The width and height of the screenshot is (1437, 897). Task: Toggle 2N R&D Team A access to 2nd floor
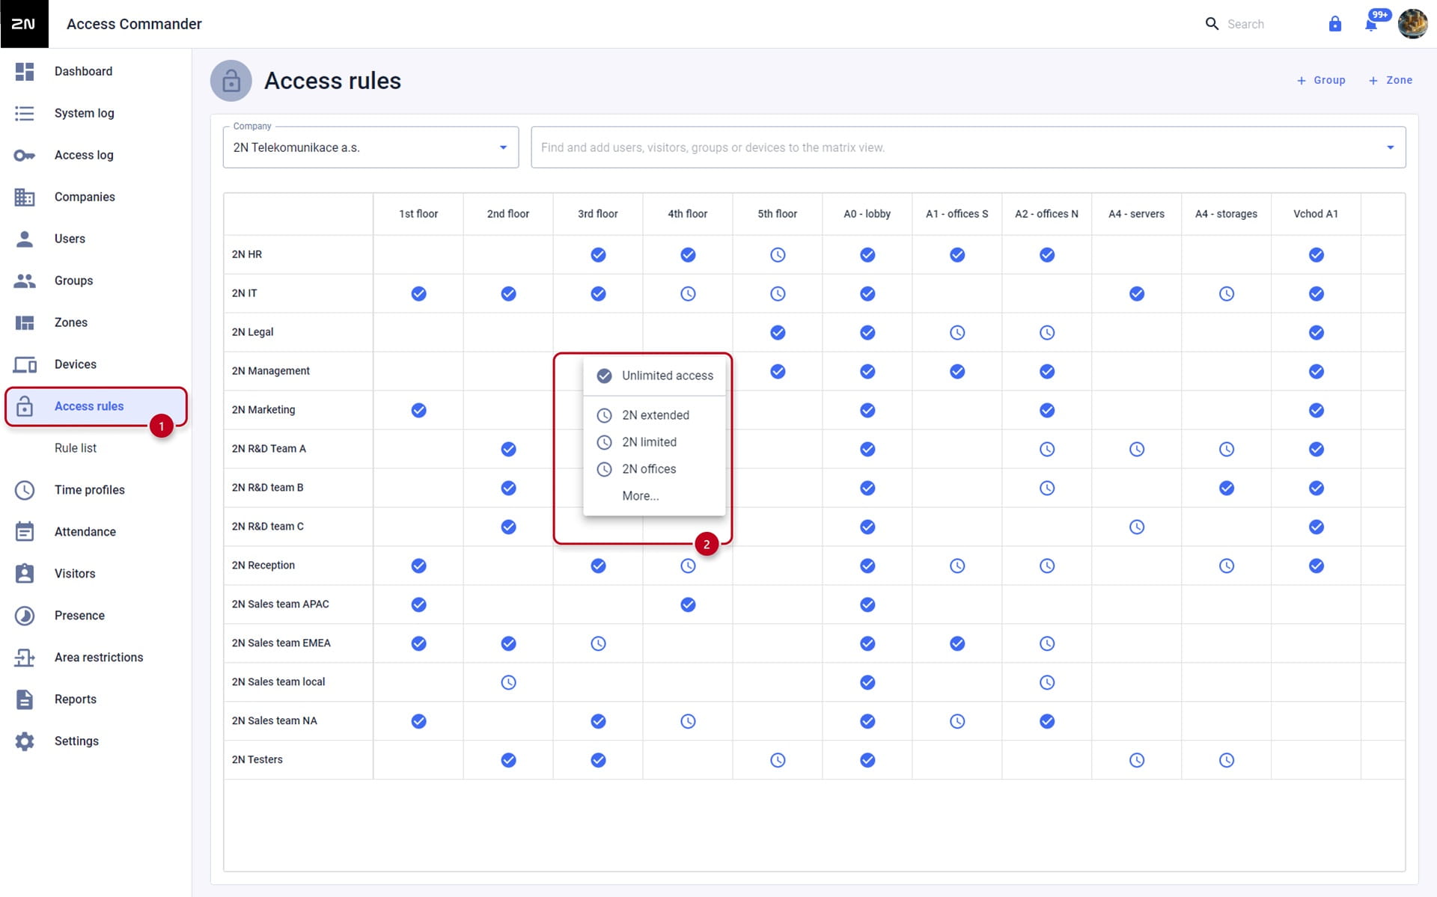(508, 450)
